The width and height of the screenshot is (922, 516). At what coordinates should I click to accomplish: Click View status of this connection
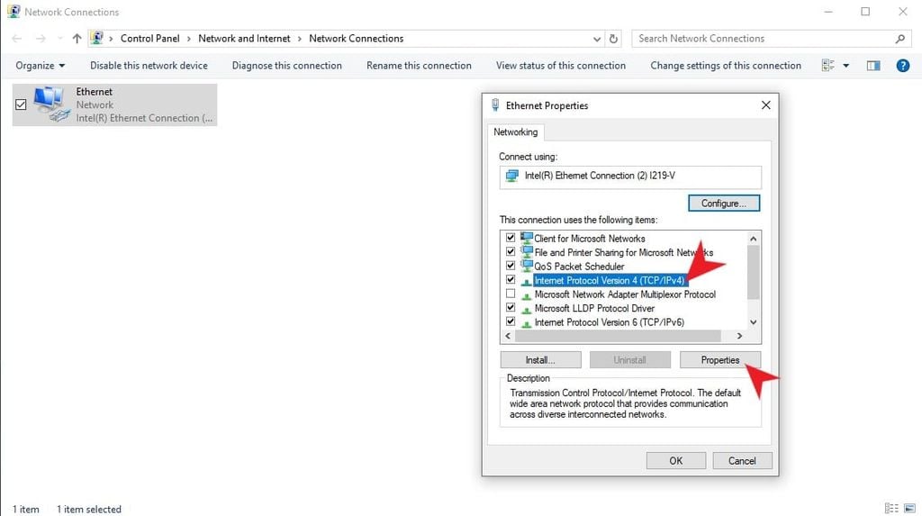pyautogui.click(x=561, y=66)
